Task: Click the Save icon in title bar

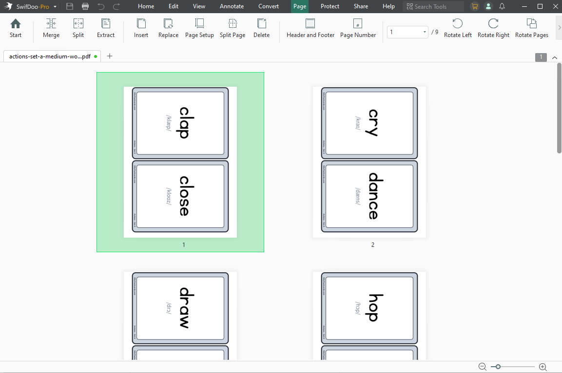Action: (70, 6)
